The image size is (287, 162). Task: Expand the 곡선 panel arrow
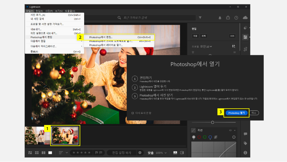click(235, 131)
